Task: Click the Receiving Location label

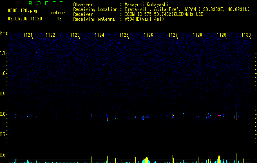Action: [x=95, y=9]
